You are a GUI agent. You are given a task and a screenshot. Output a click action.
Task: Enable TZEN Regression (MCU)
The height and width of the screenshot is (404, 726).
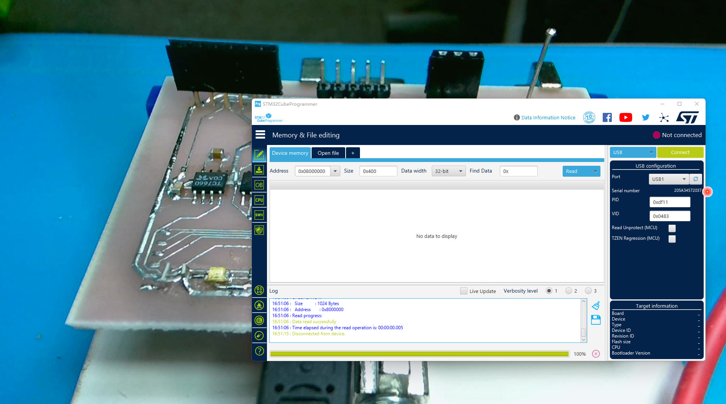[x=672, y=239]
